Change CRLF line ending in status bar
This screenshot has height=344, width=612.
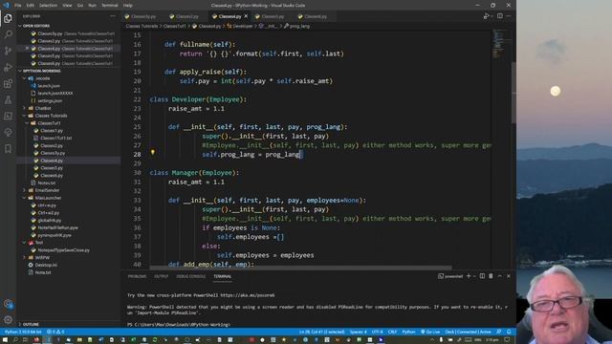point(392,332)
